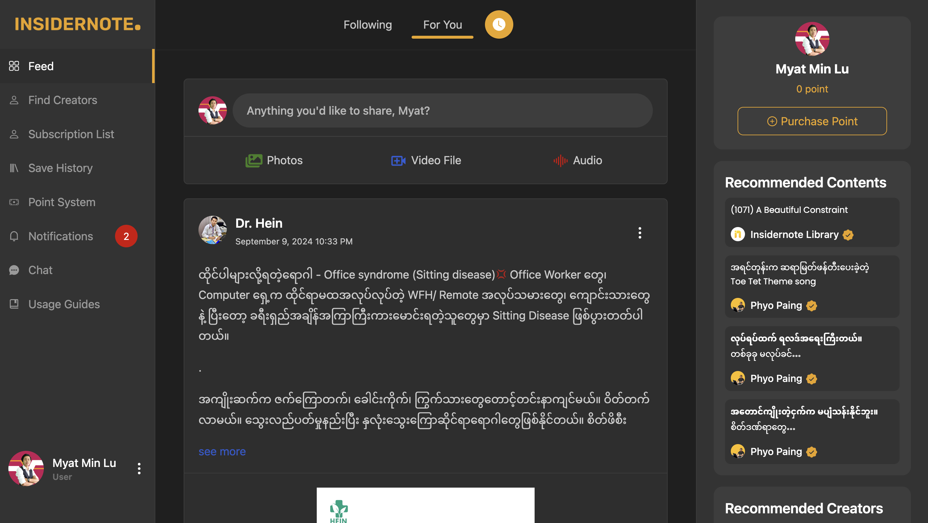Open Dr. Hein post options menu
This screenshot has height=523, width=928.
[640, 233]
